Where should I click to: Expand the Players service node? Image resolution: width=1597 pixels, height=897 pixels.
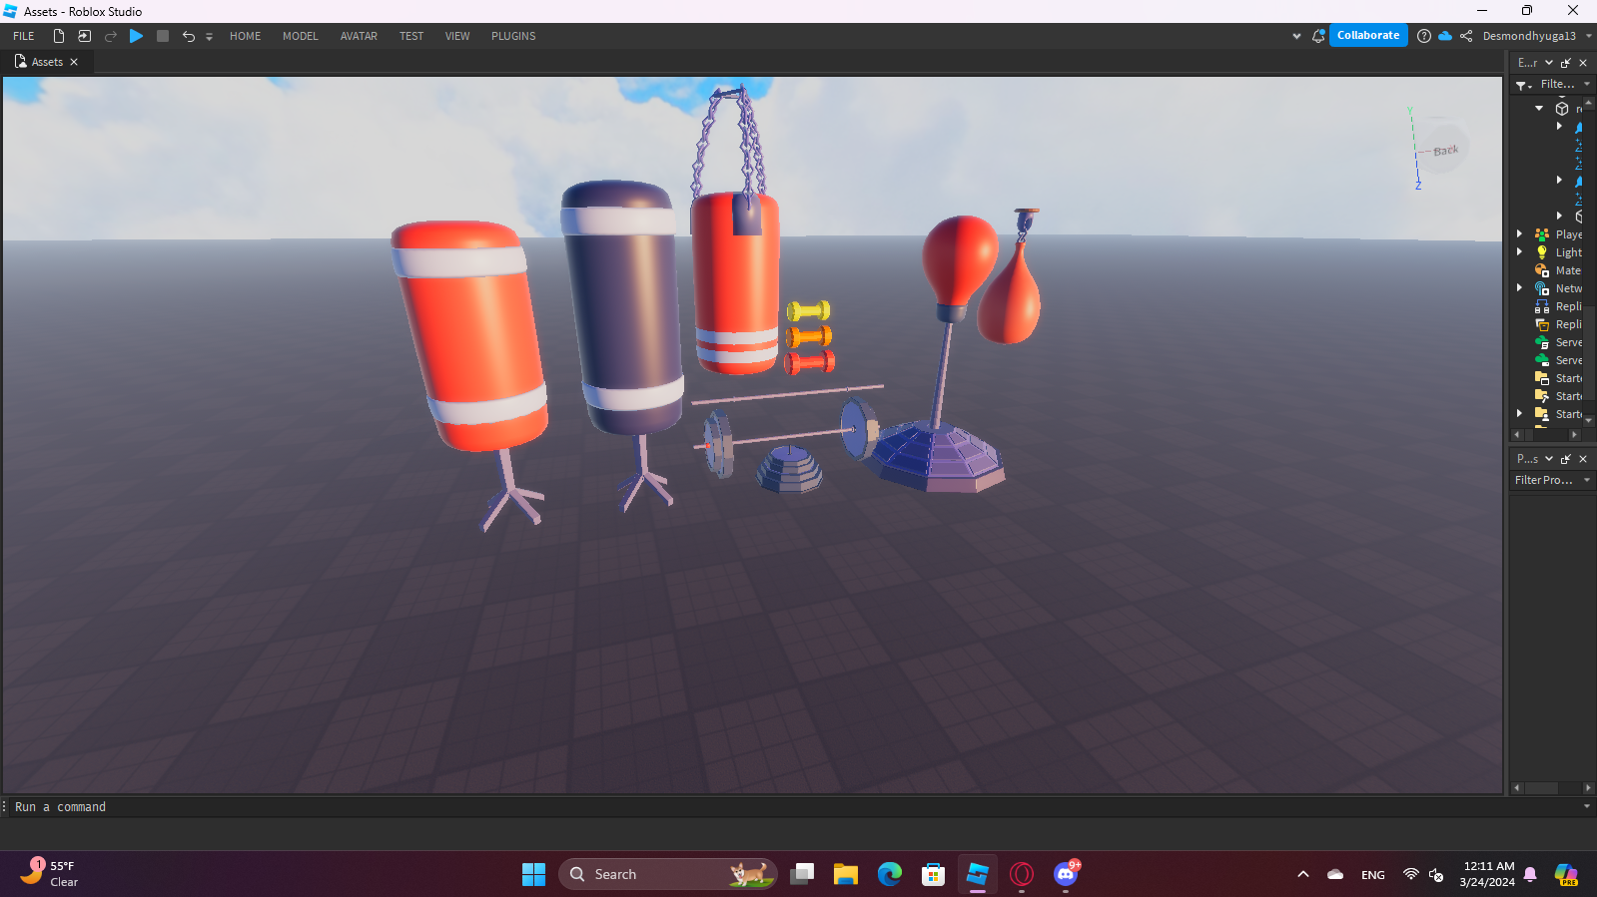tap(1520, 234)
